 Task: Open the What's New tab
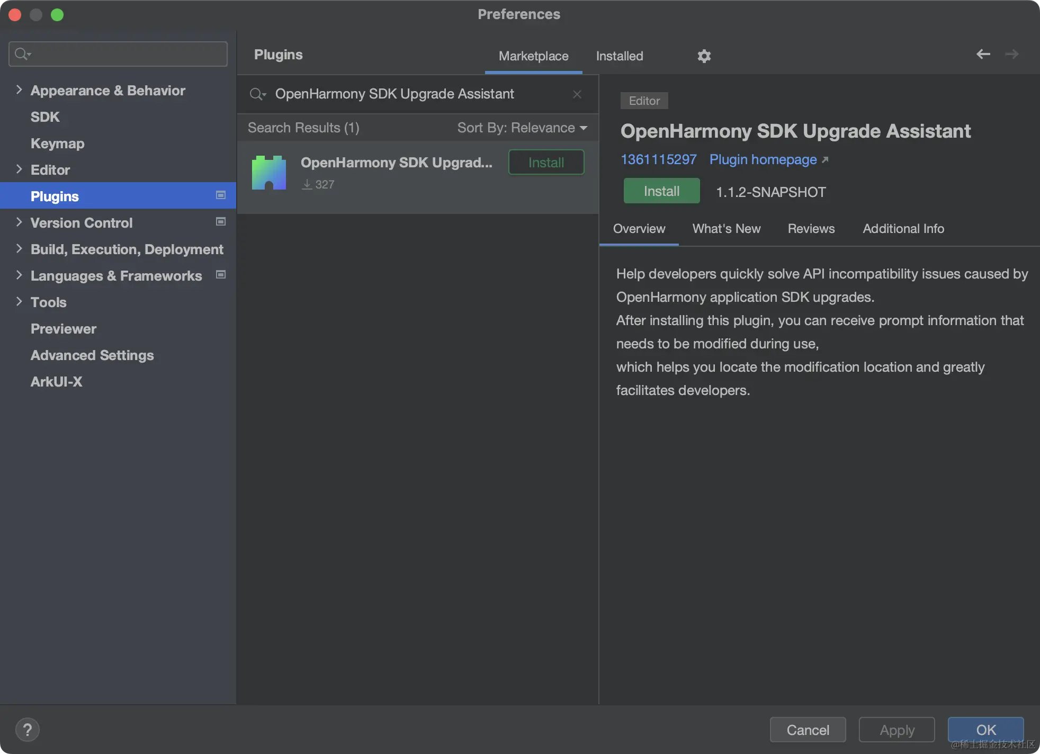726,229
